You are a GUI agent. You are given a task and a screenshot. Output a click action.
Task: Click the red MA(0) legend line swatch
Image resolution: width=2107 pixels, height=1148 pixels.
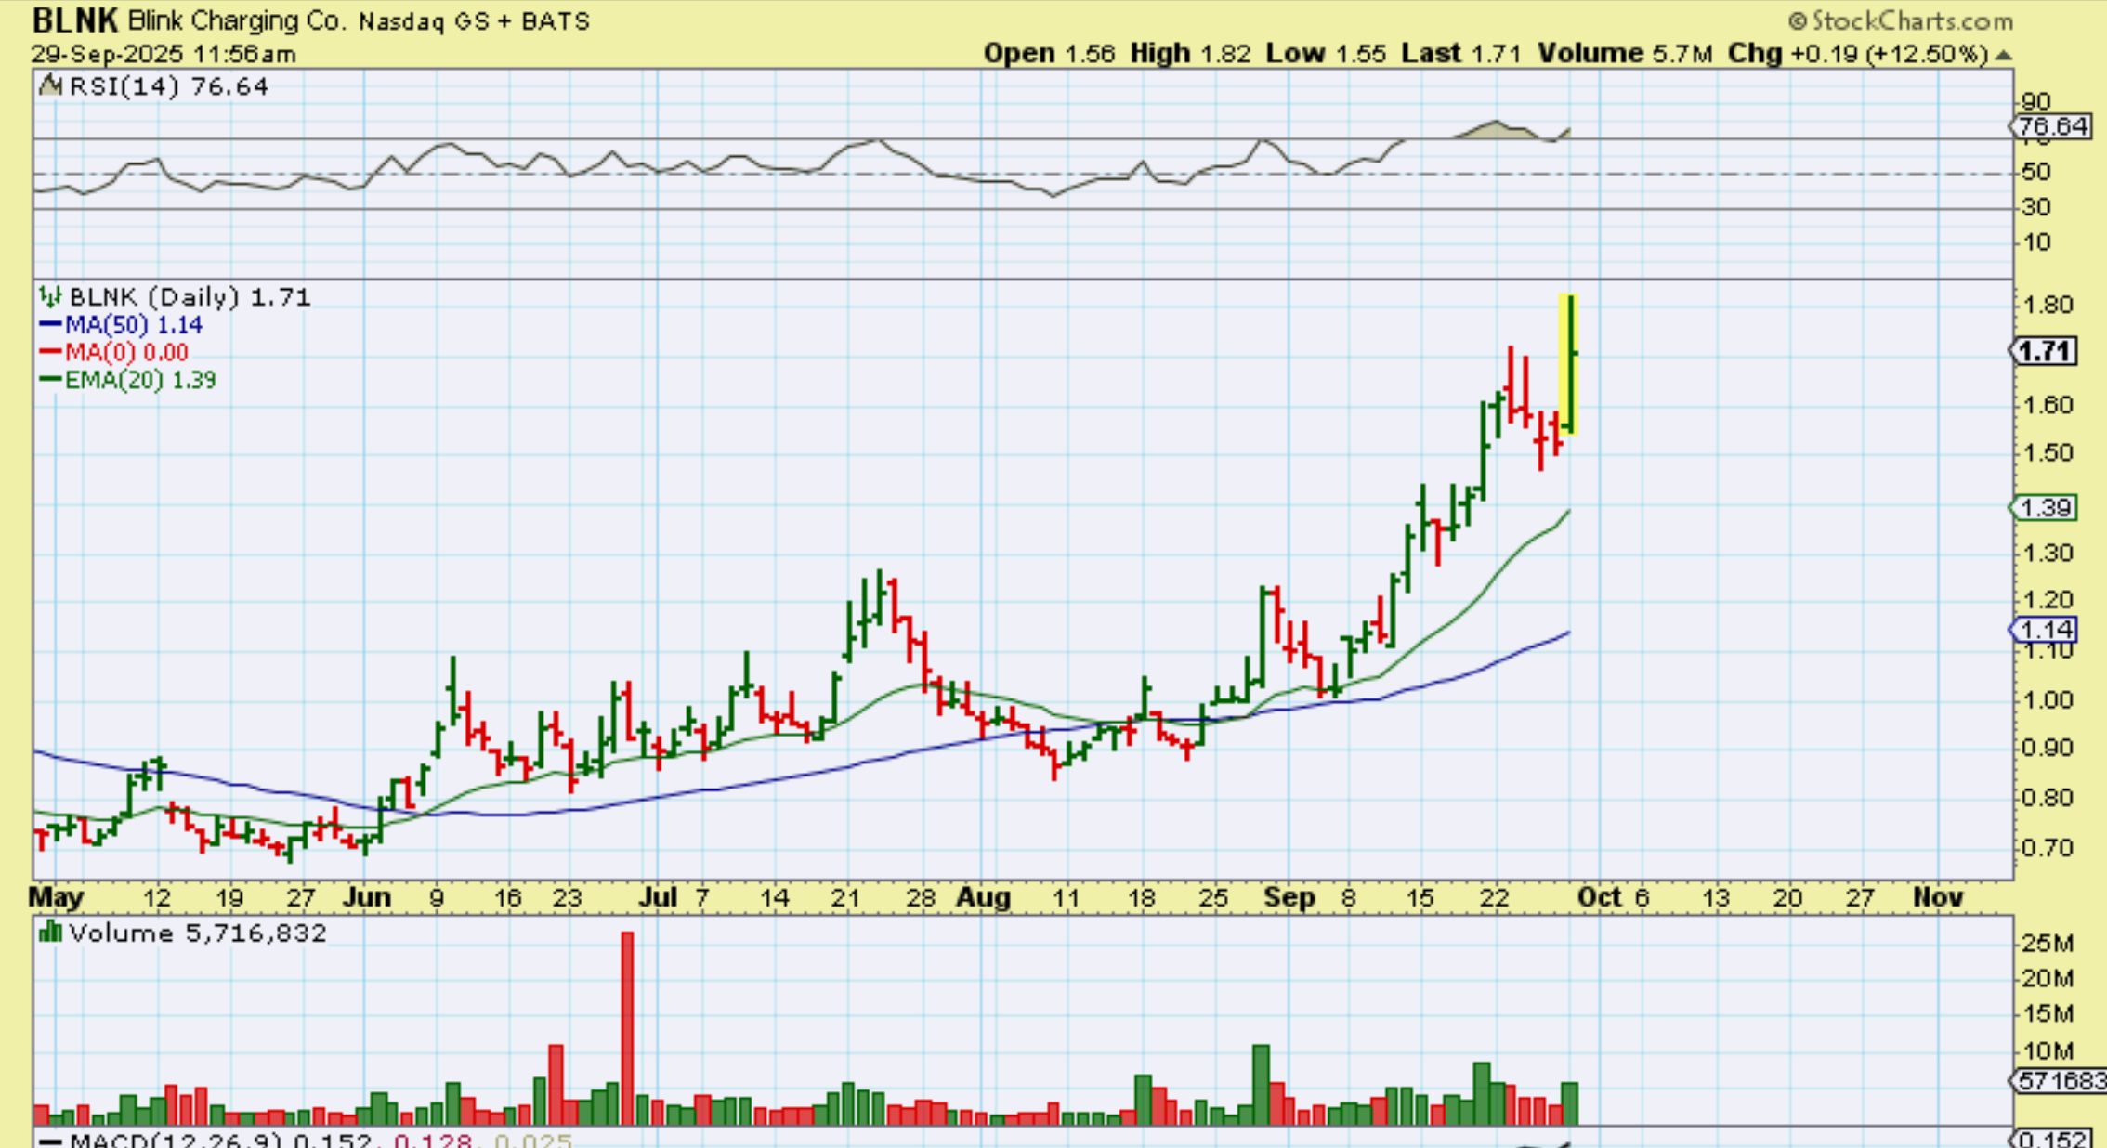pyautogui.click(x=50, y=353)
